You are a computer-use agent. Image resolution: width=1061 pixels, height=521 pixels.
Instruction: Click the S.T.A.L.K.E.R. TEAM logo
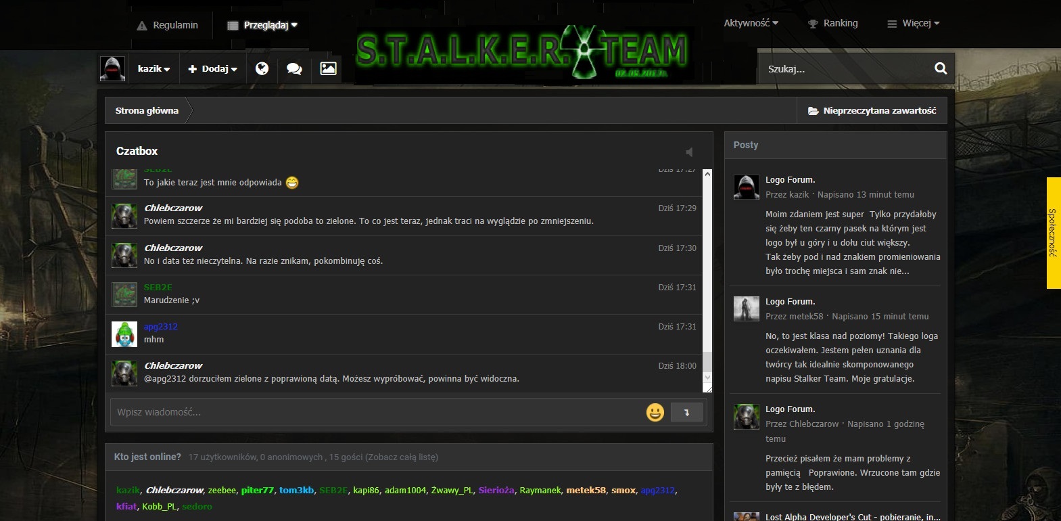tap(522, 53)
